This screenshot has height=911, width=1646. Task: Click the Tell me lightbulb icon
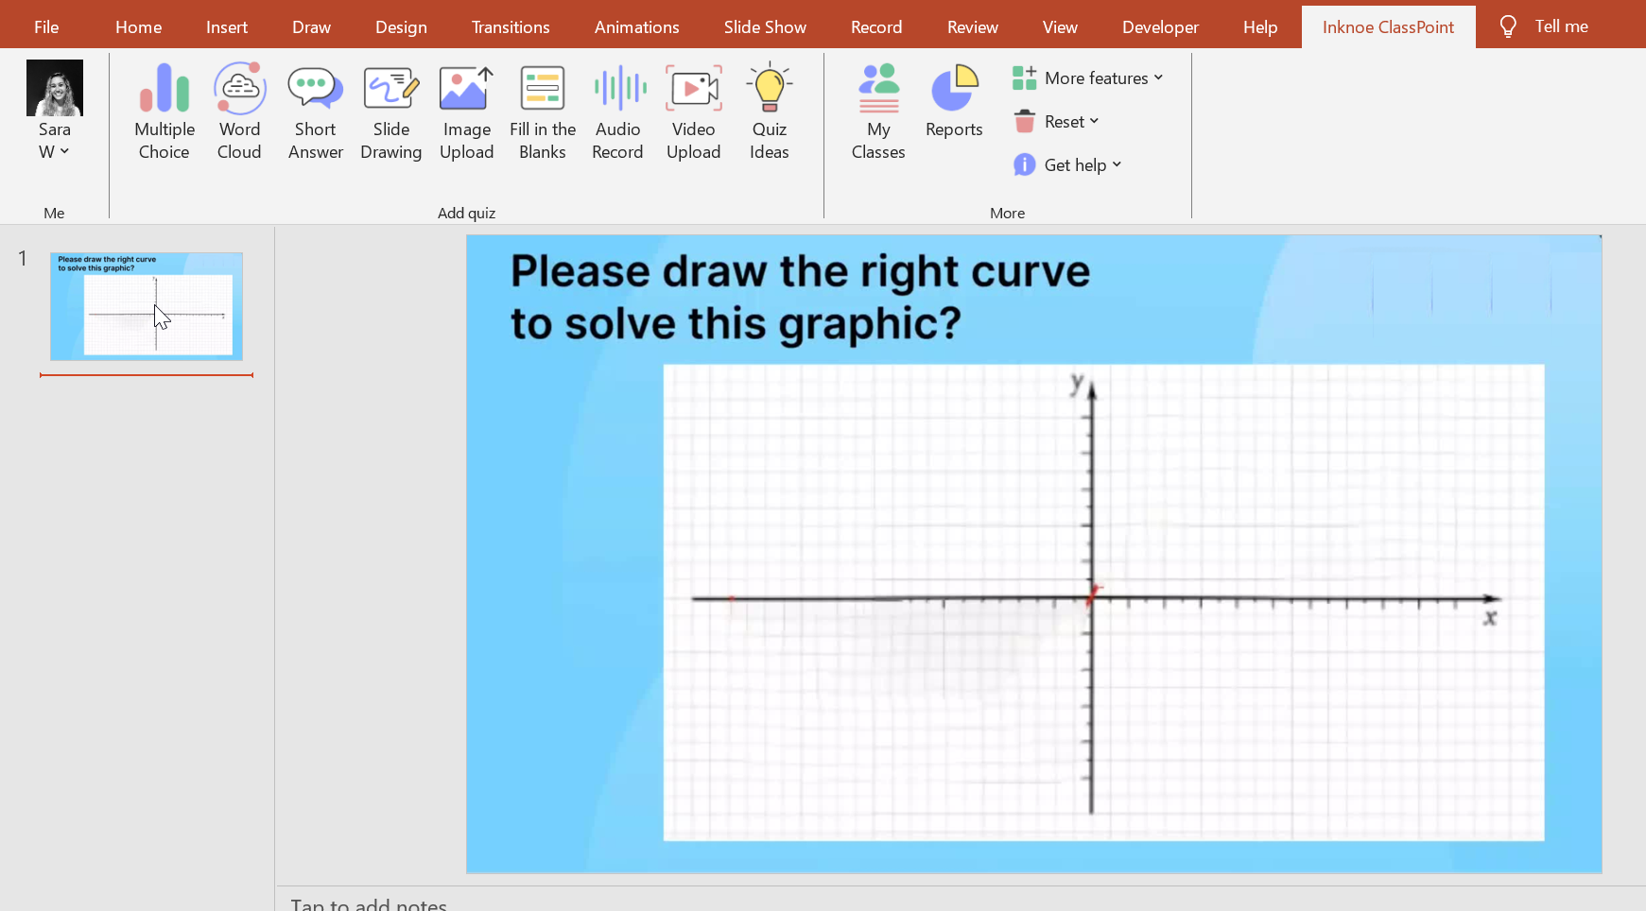(x=1508, y=26)
